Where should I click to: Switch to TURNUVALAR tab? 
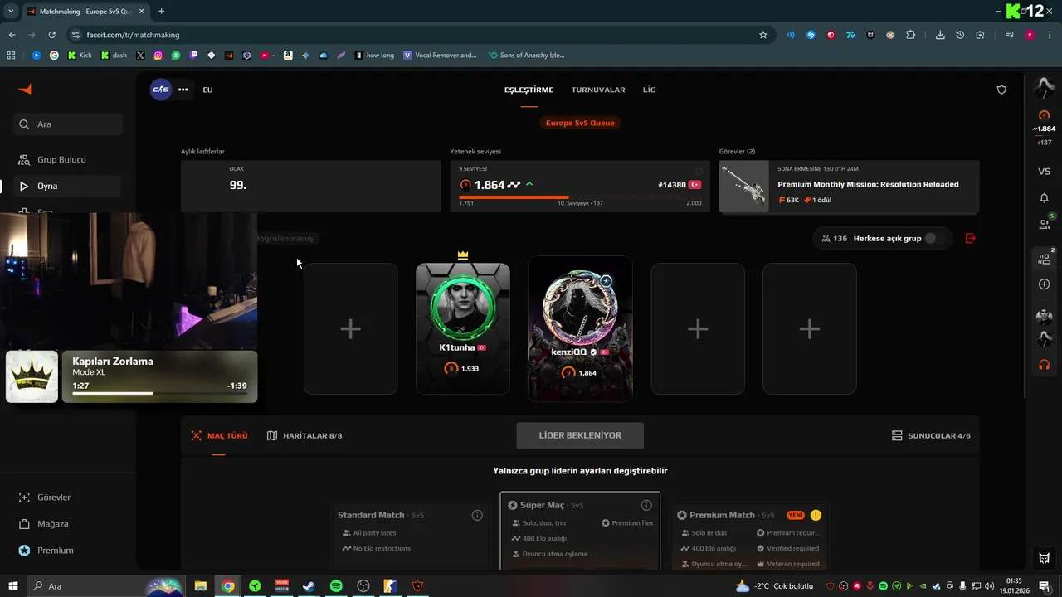click(x=598, y=90)
